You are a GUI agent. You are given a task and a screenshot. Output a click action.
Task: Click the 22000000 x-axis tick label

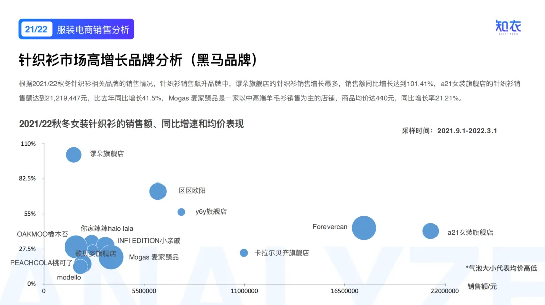pos(445,291)
